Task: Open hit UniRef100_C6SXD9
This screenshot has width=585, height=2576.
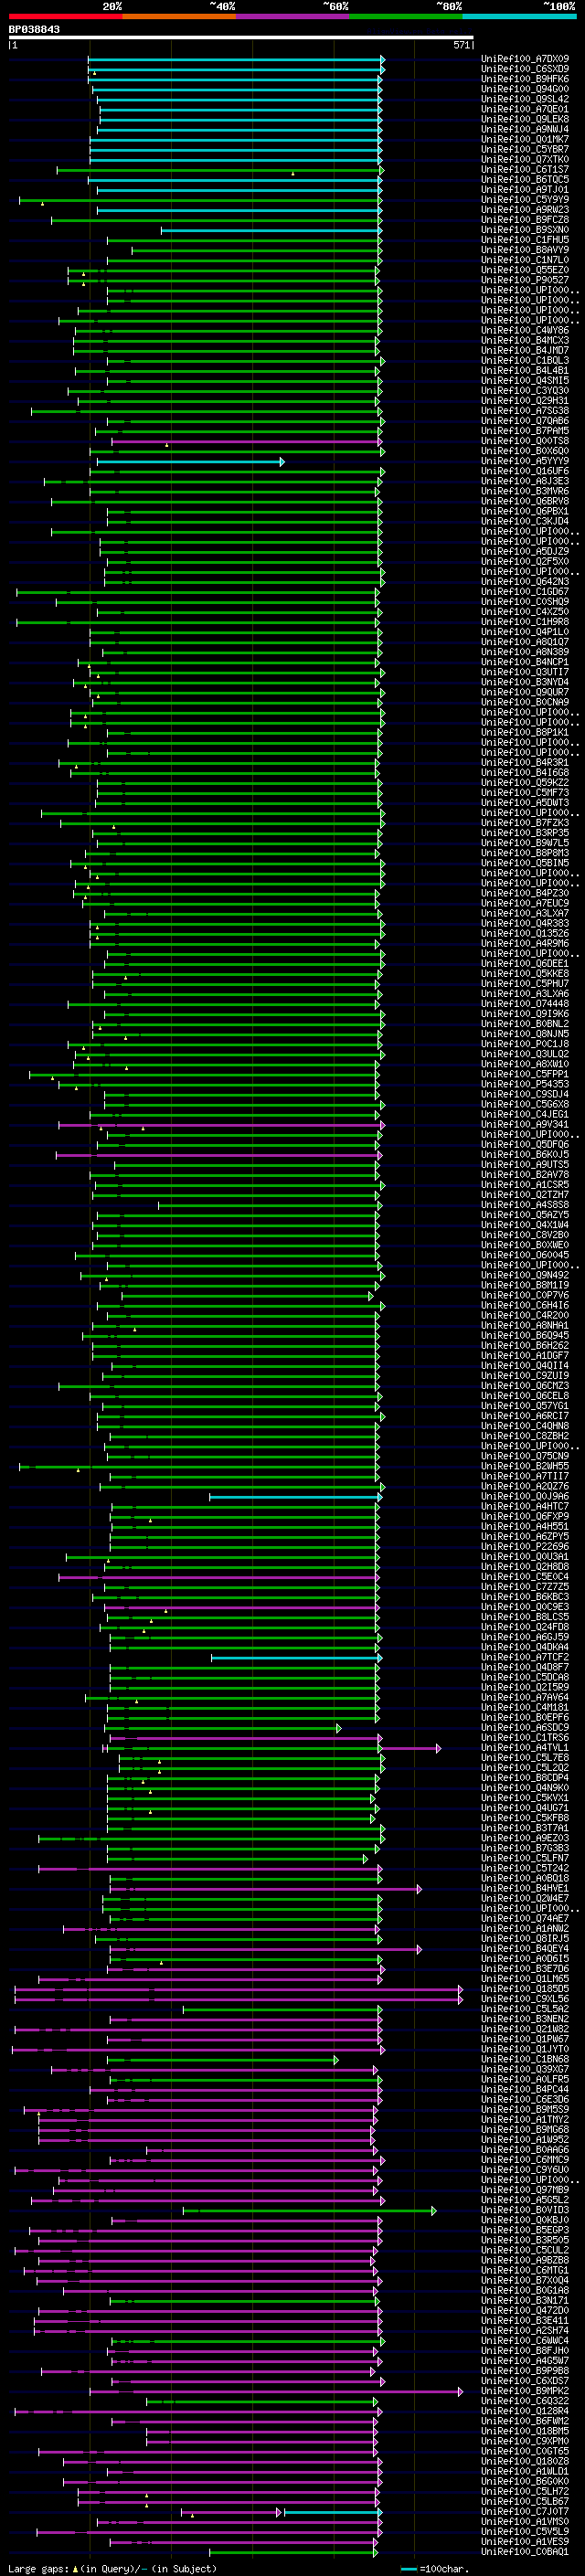Action: 525,69
